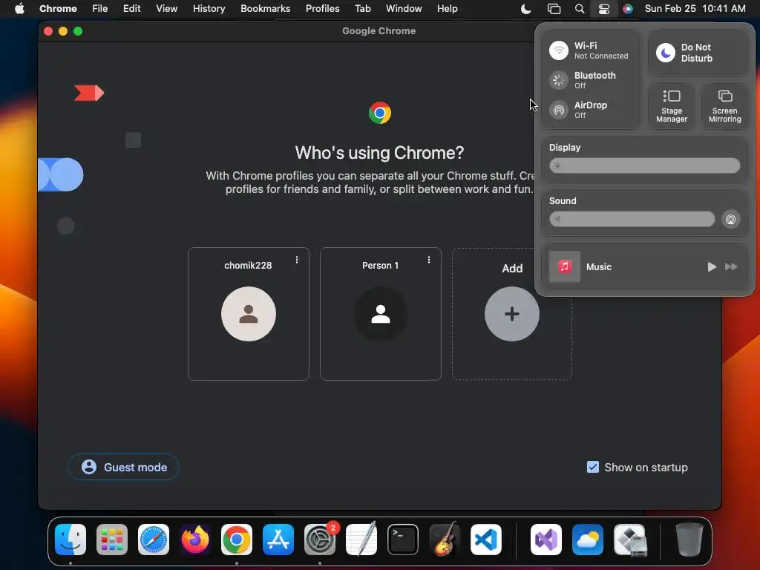This screenshot has width=760, height=570.
Task: Open the Help menu
Action: [x=447, y=8]
